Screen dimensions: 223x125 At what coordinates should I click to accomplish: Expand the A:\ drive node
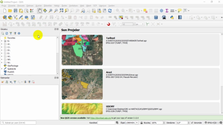coord(2,44)
